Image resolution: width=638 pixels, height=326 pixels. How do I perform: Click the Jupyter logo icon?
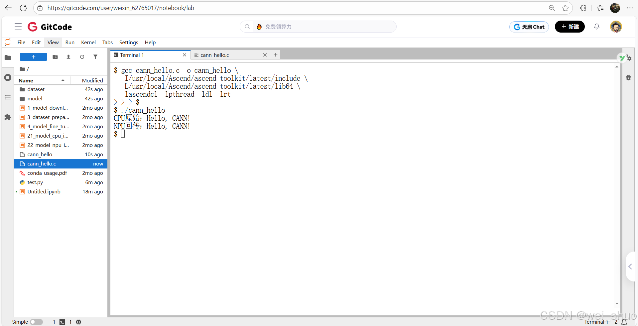point(8,42)
